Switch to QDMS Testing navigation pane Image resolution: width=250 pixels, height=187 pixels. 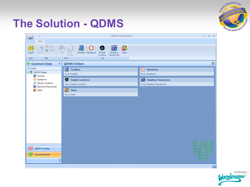(44, 149)
